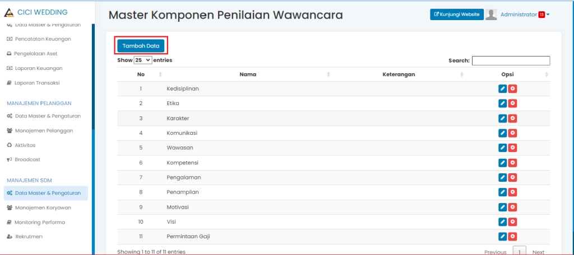Click into the Search input field
The height and width of the screenshot is (255, 574).
511,60
